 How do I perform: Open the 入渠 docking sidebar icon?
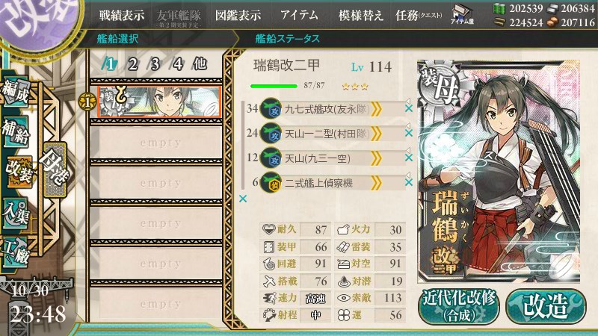pos(16,213)
